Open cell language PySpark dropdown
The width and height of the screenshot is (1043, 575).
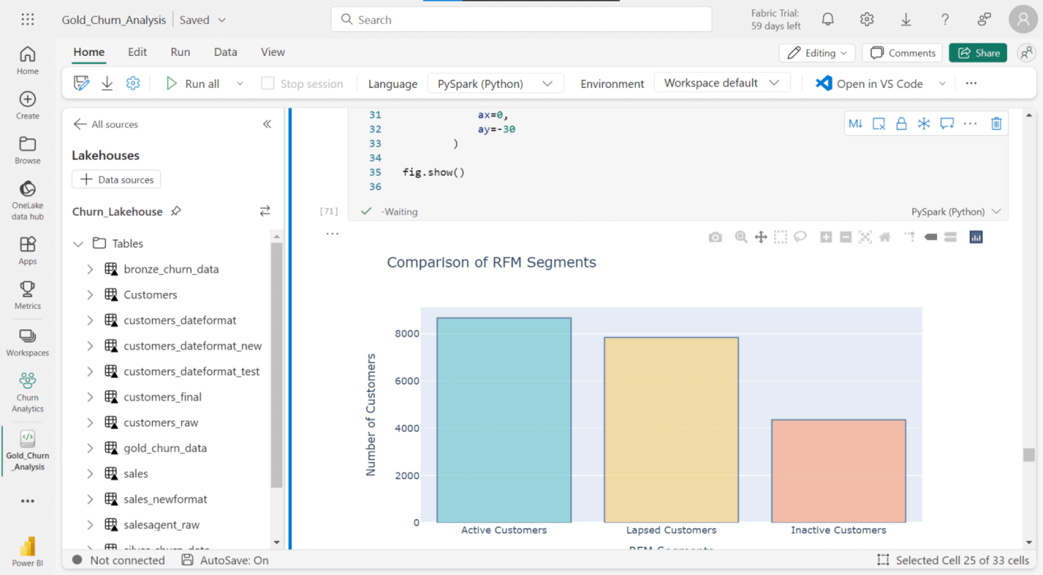click(956, 212)
